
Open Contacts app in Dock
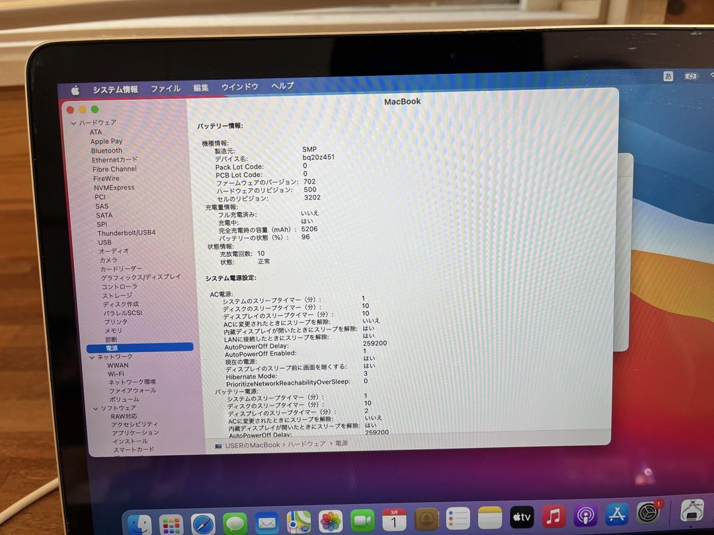click(426, 519)
